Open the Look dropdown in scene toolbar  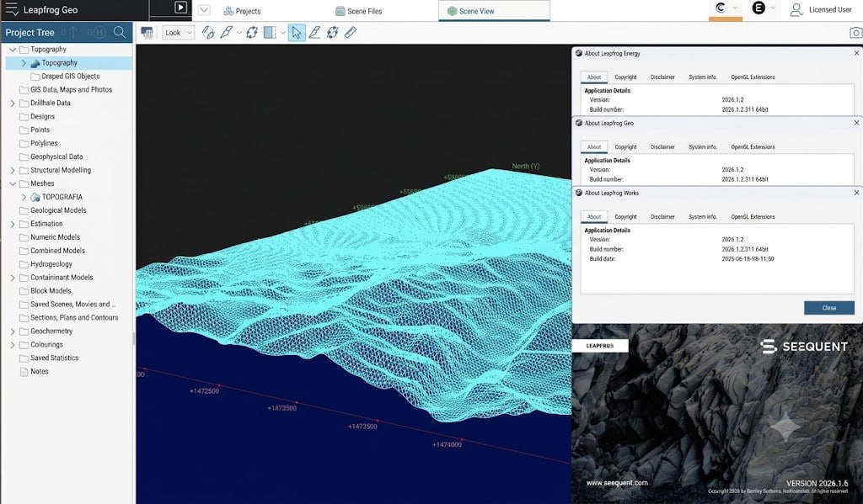[178, 33]
